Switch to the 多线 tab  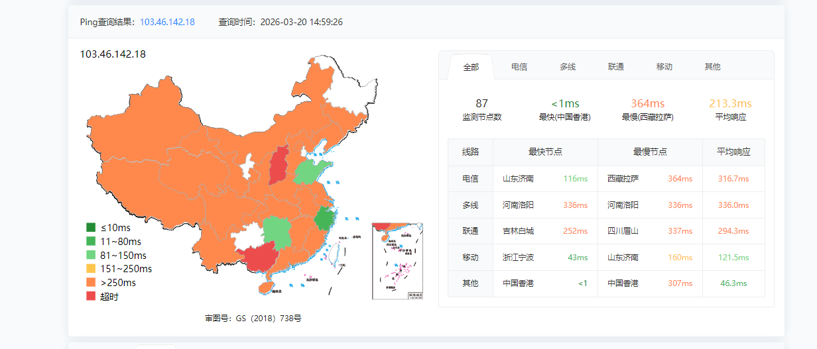point(568,67)
